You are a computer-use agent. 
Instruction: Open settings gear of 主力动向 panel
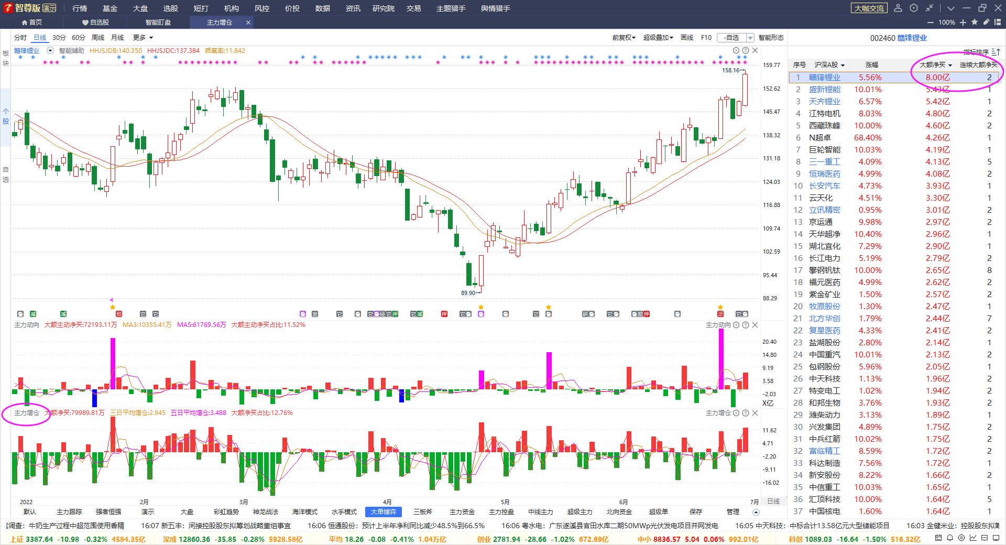736,325
